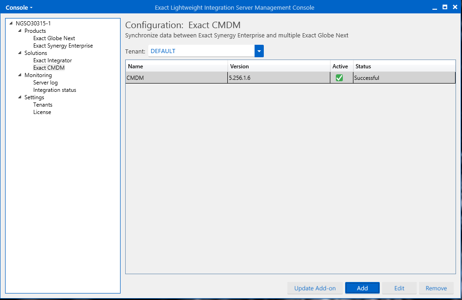Image resolution: width=462 pixels, height=300 pixels.
Task: Open Exact Integrator solution
Action: click(53, 60)
